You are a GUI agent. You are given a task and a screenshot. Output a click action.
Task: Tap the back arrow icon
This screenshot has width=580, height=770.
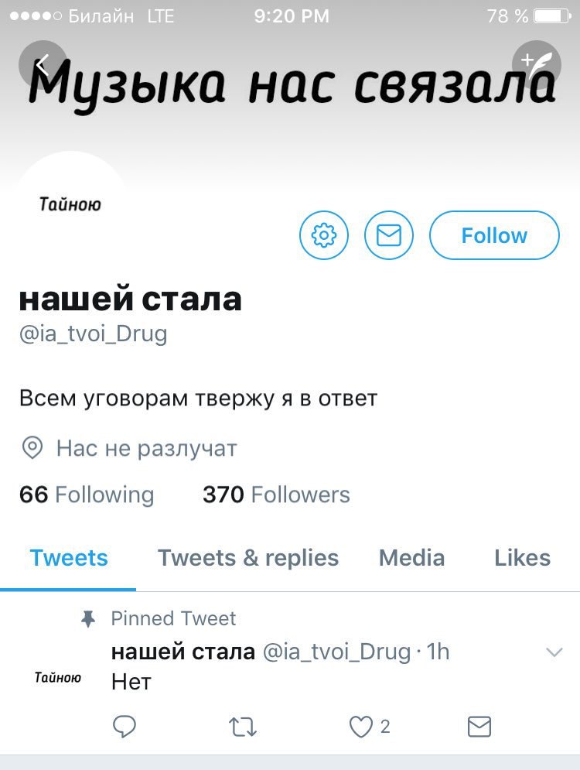[43, 64]
